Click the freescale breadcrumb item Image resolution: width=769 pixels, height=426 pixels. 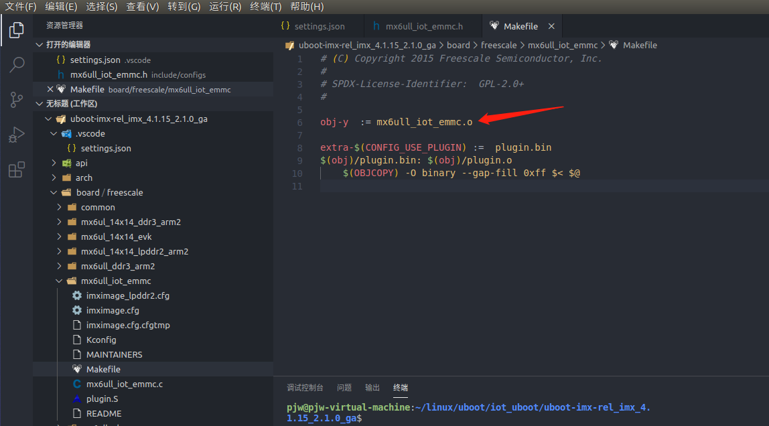tap(498, 45)
